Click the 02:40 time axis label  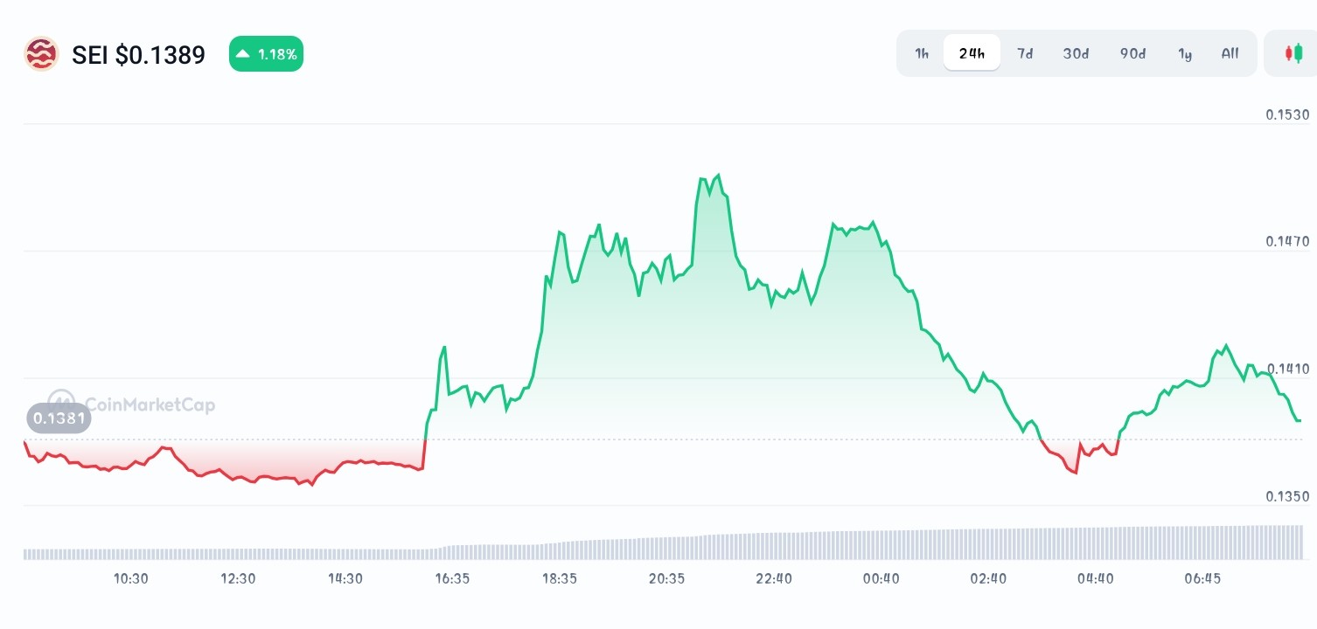(x=988, y=578)
